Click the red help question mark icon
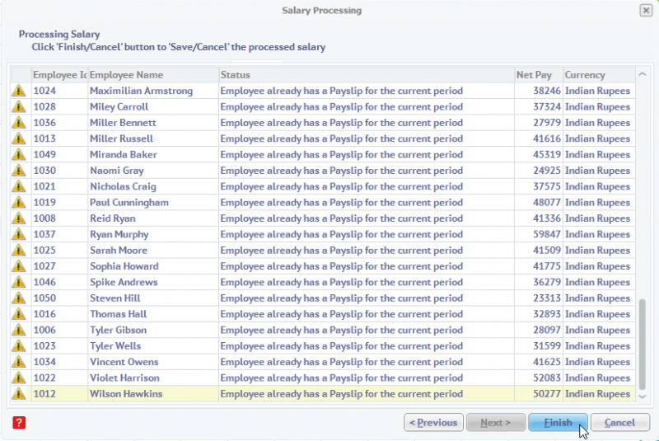Viewport: 659px width, 441px height. 20,422
